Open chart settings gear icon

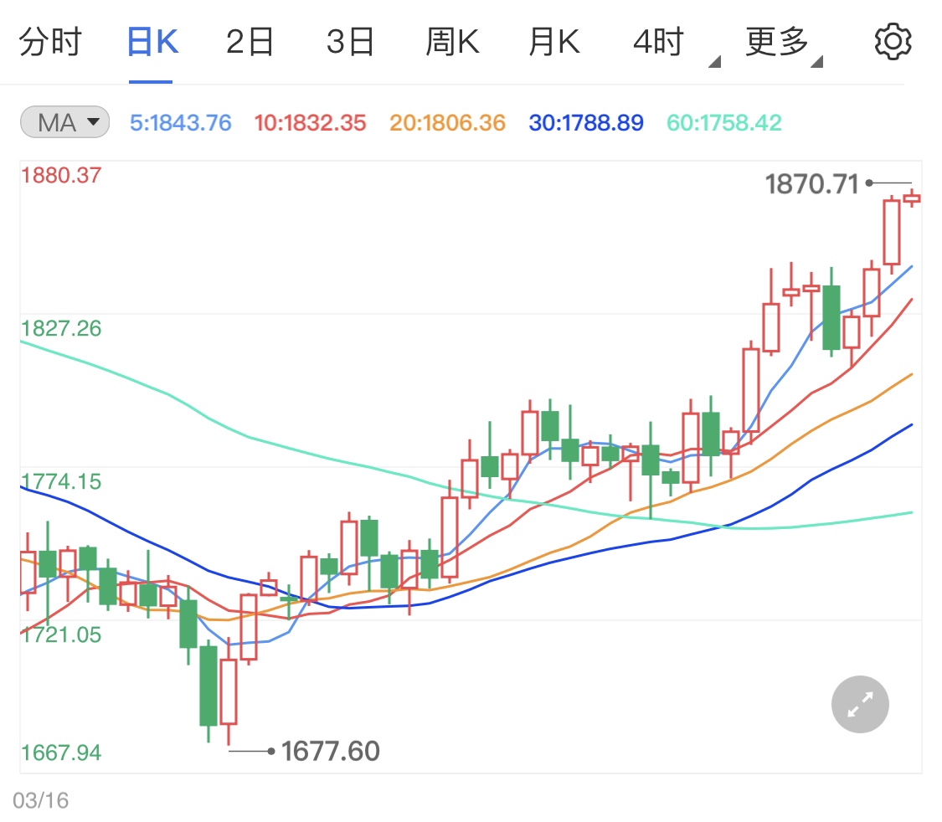[x=892, y=41]
